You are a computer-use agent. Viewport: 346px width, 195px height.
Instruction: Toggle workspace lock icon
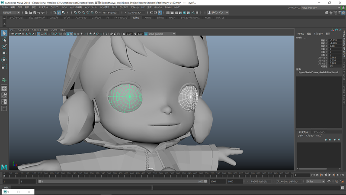pyautogui.click(x=343, y=8)
